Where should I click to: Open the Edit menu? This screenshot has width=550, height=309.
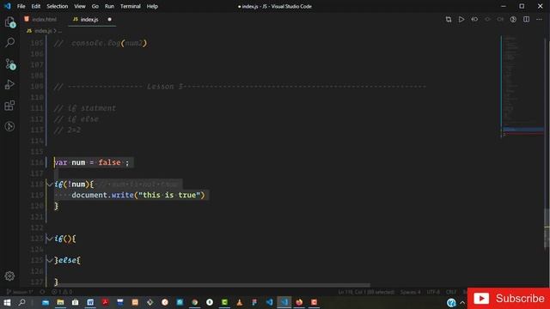pyautogui.click(x=36, y=6)
